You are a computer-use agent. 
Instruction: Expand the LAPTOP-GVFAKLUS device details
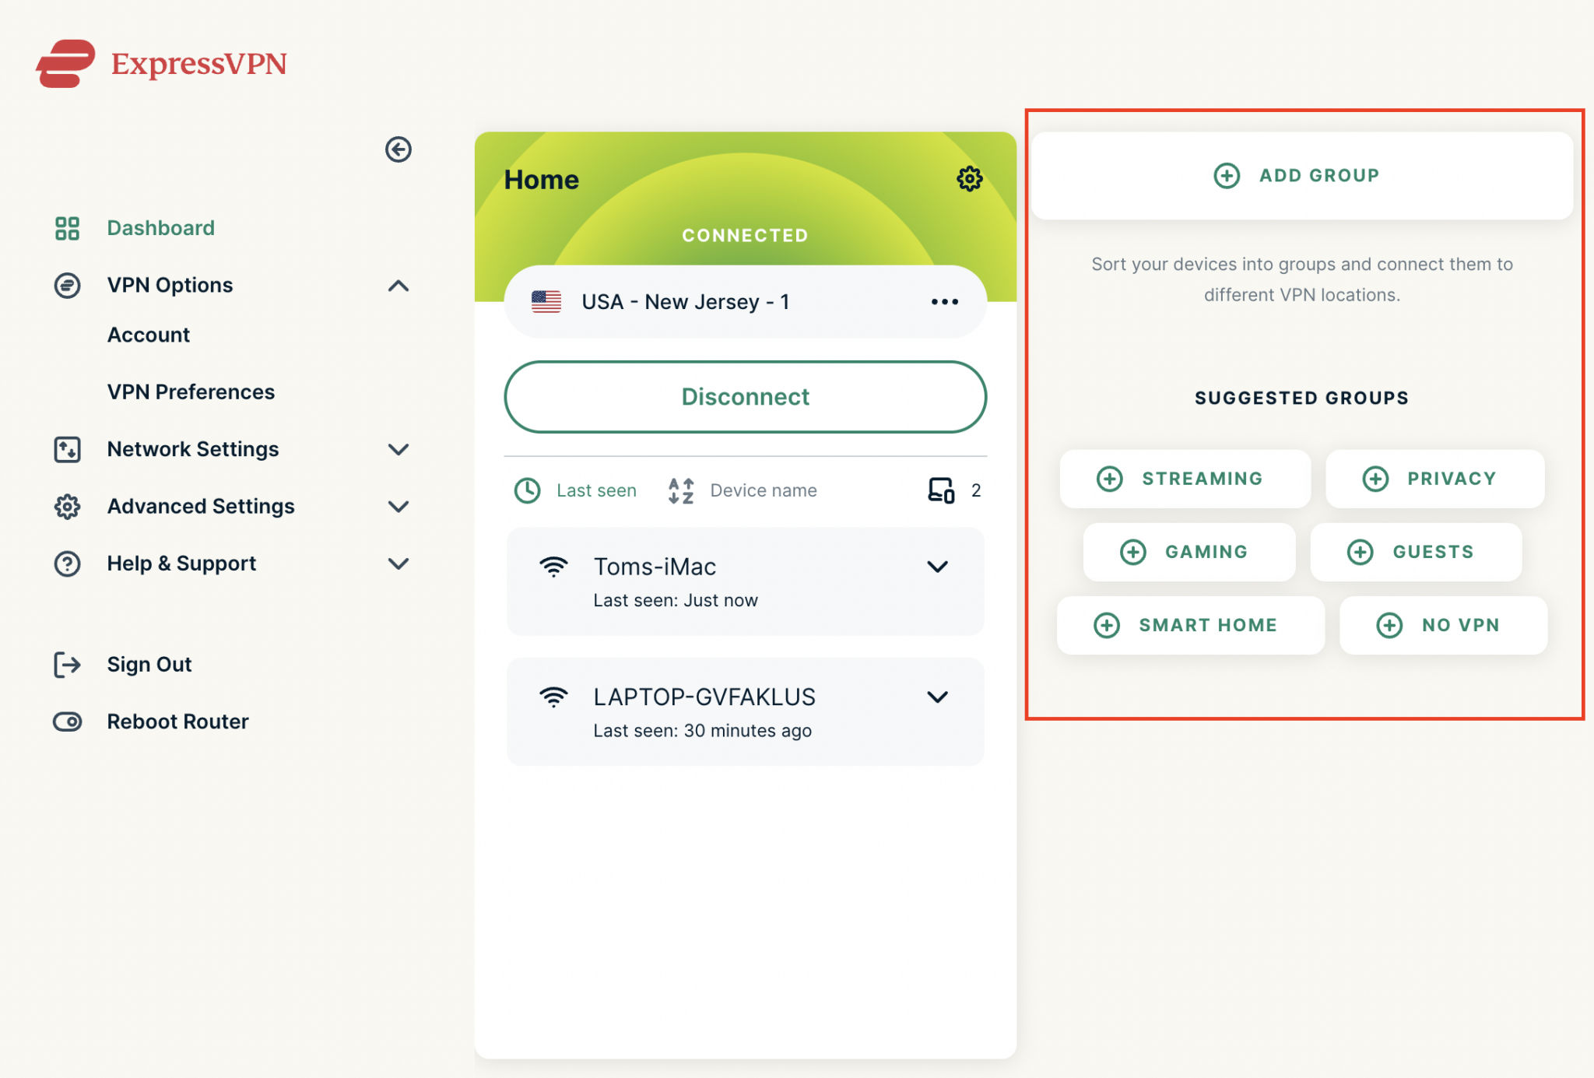point(937,697)
